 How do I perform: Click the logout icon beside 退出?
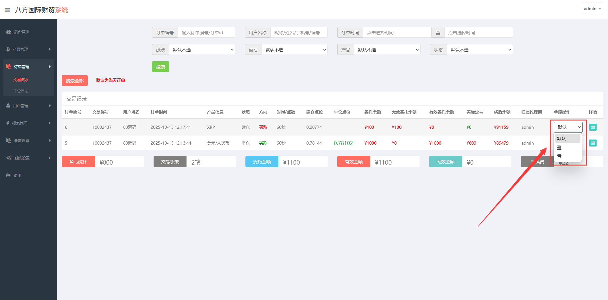(9, 175)
